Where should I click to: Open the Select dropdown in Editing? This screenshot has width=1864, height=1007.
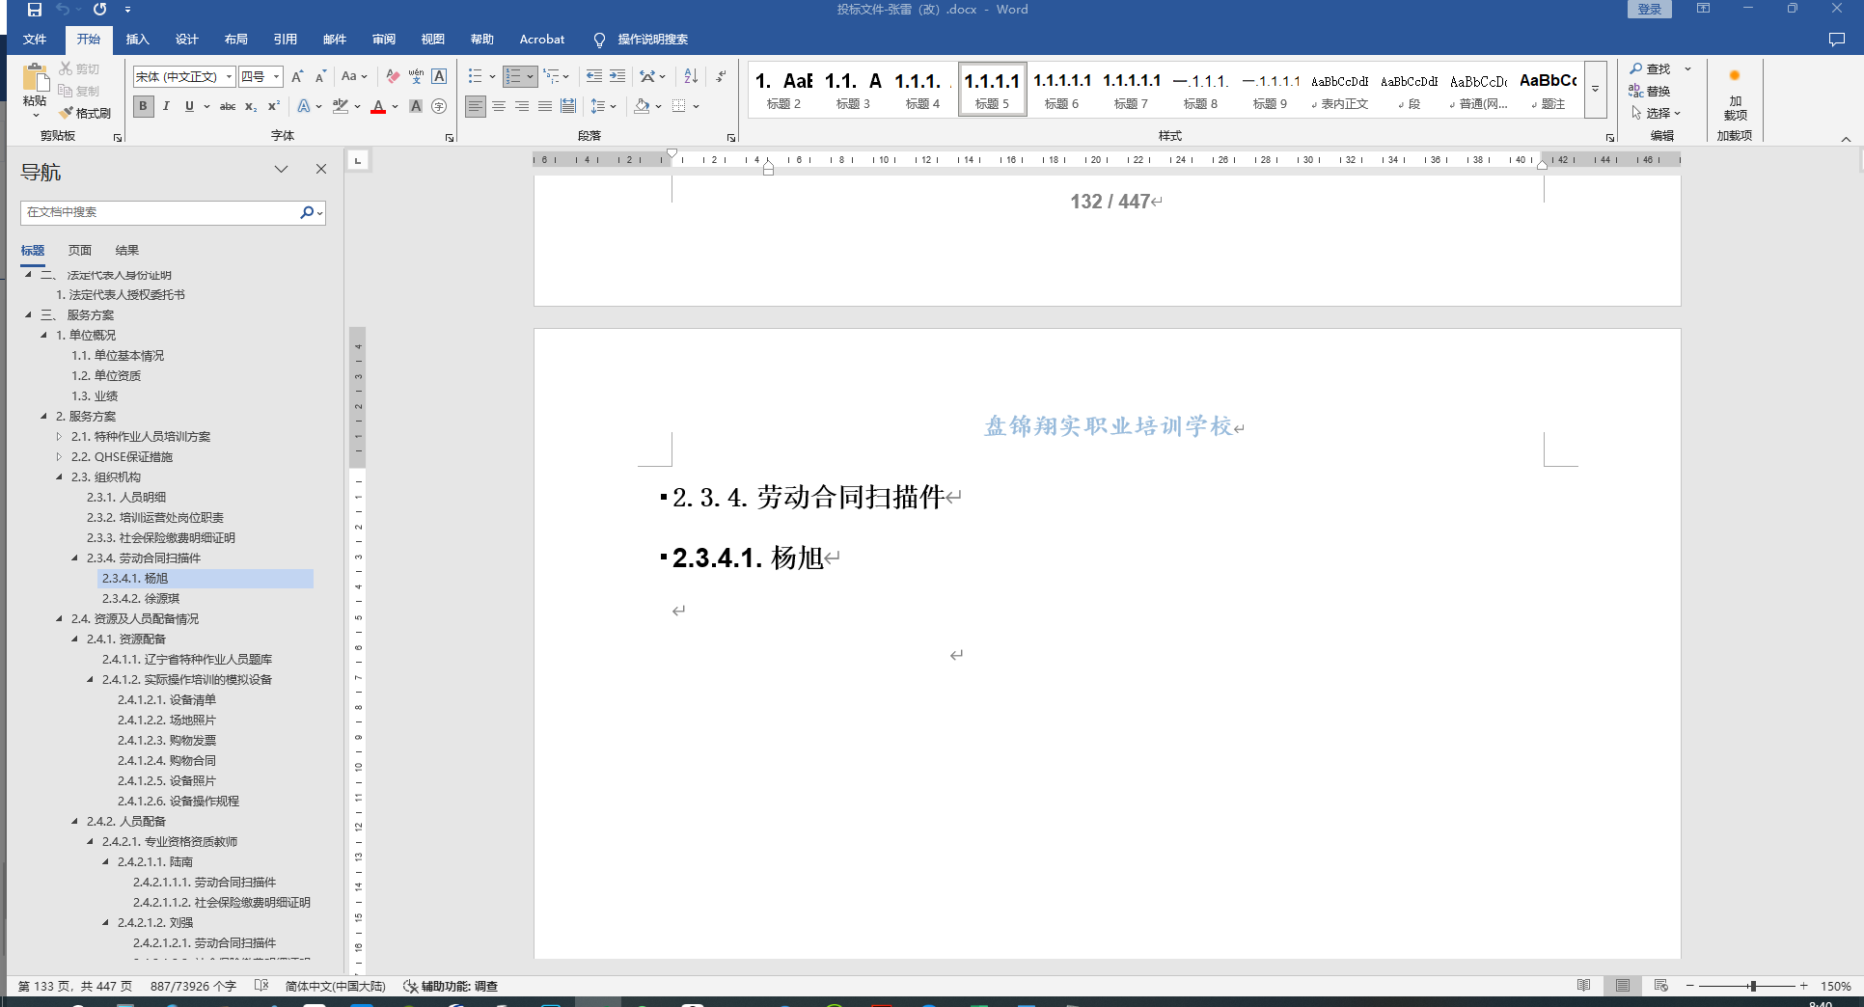point(1657,113)
